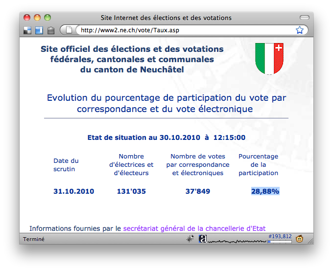Click the monkey face status icon
The height and width of the screenshot is (271, 333).
299,239
